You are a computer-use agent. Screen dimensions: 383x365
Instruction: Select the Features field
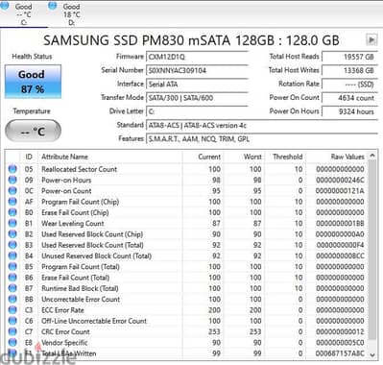click(x=262, y=139)
